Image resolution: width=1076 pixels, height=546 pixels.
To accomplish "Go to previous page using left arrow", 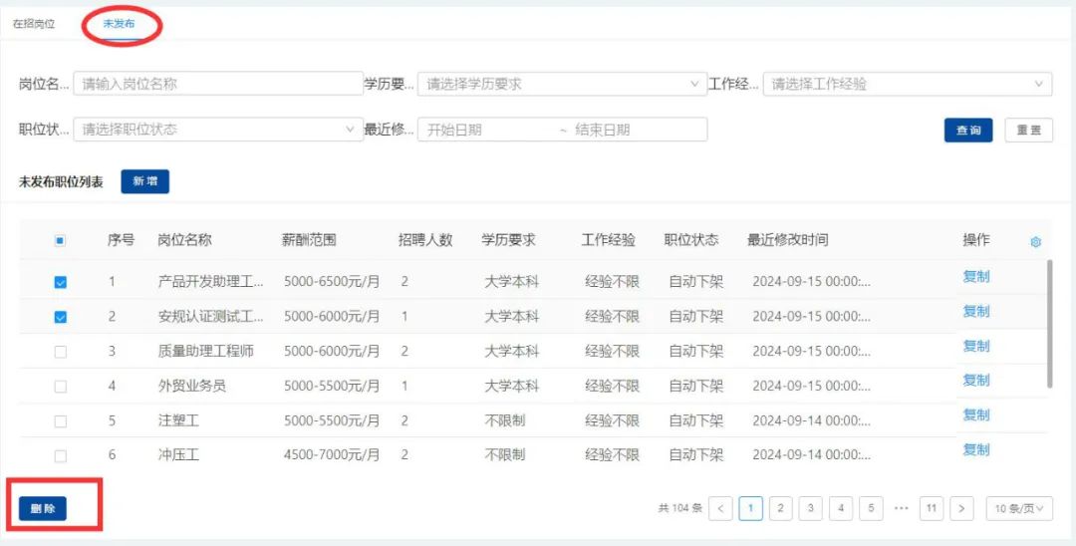I will click(x=722, y=509).
